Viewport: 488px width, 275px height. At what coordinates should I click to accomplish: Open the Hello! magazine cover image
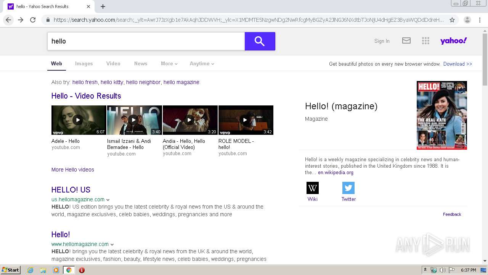[442, 115]
